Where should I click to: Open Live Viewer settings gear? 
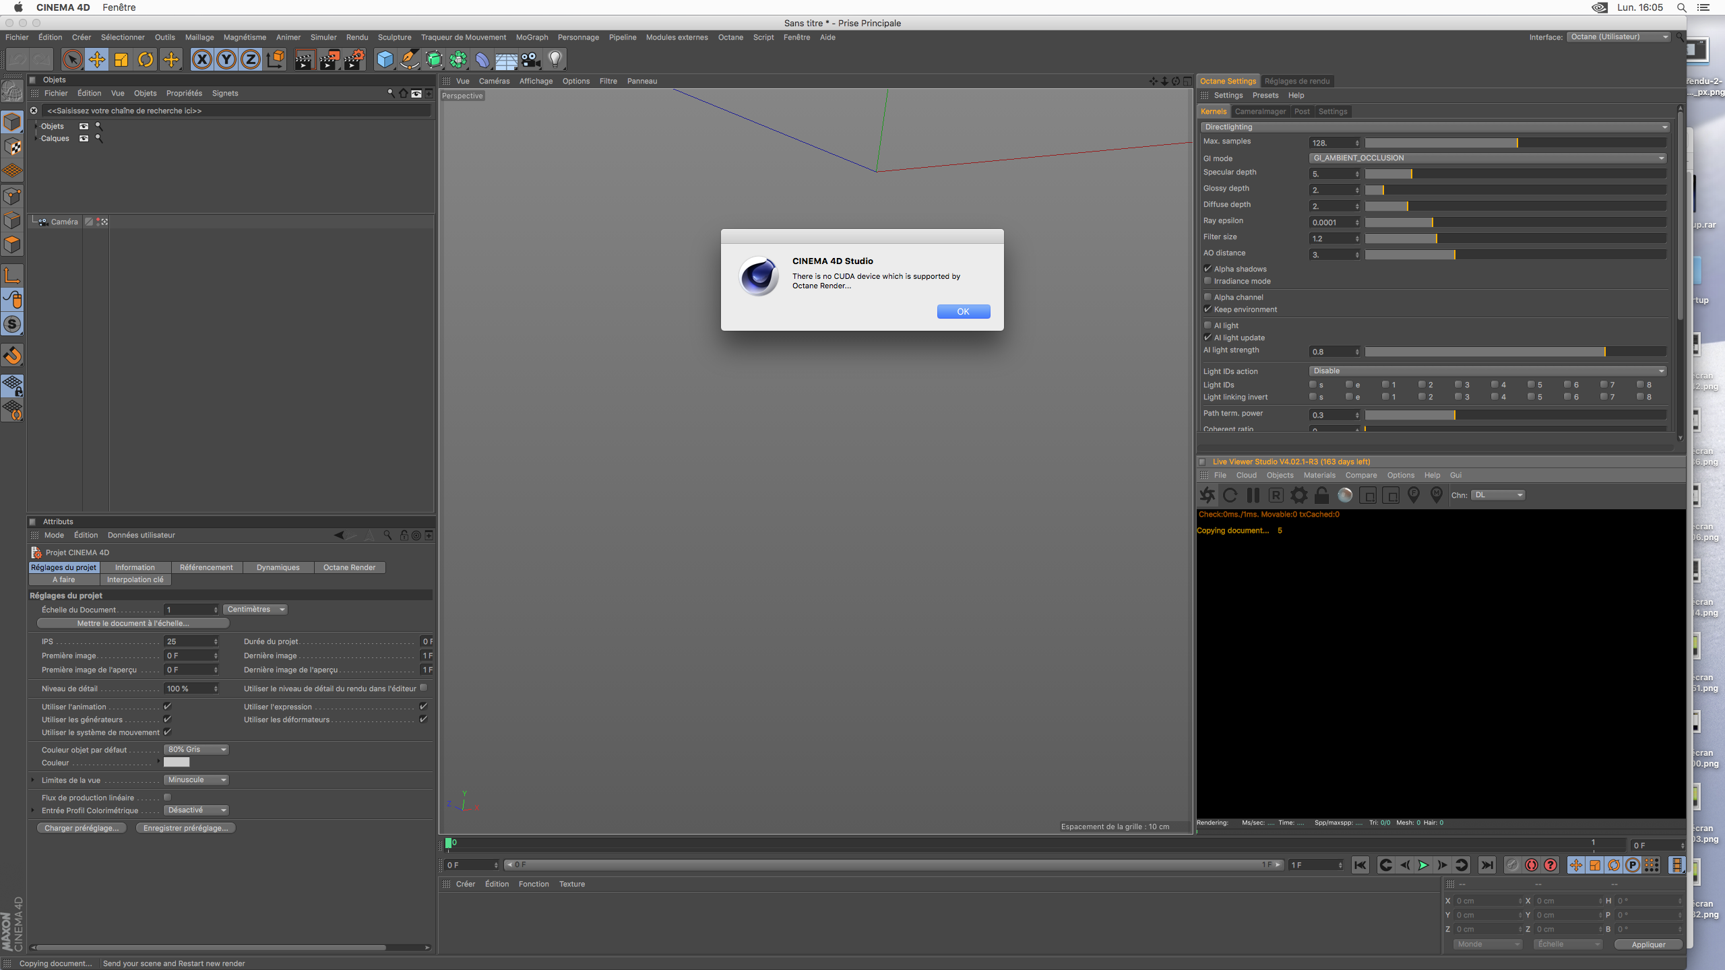(x=1298, y=495)
